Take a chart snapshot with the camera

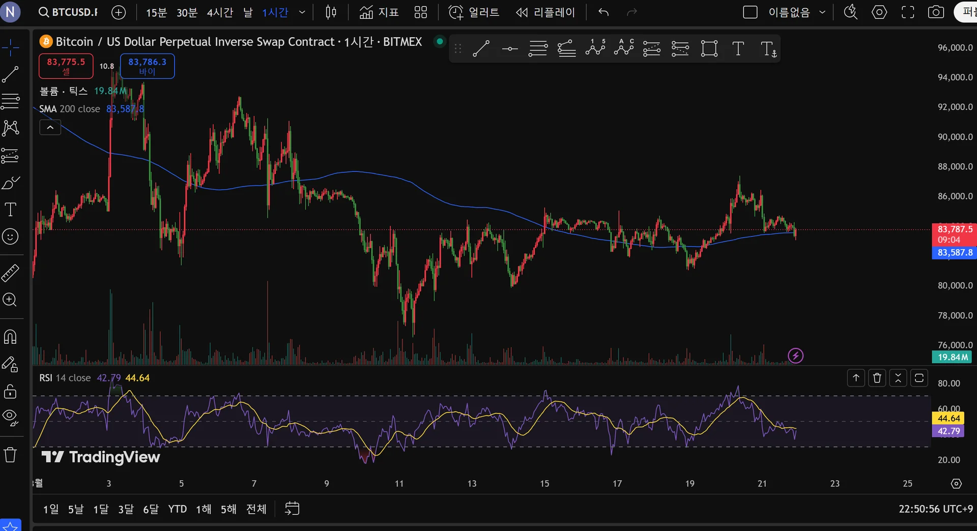coord(936,12)
